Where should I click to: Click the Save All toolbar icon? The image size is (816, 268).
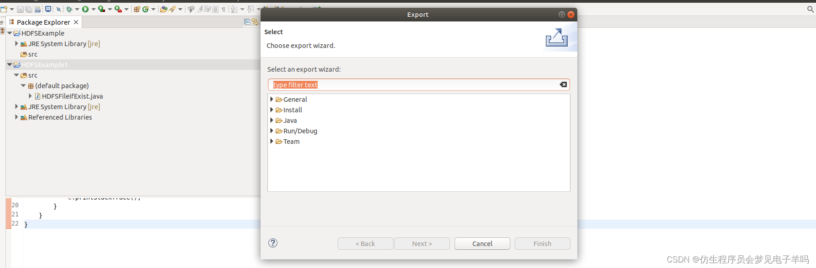pyautogui.click(x=28, y=9)
